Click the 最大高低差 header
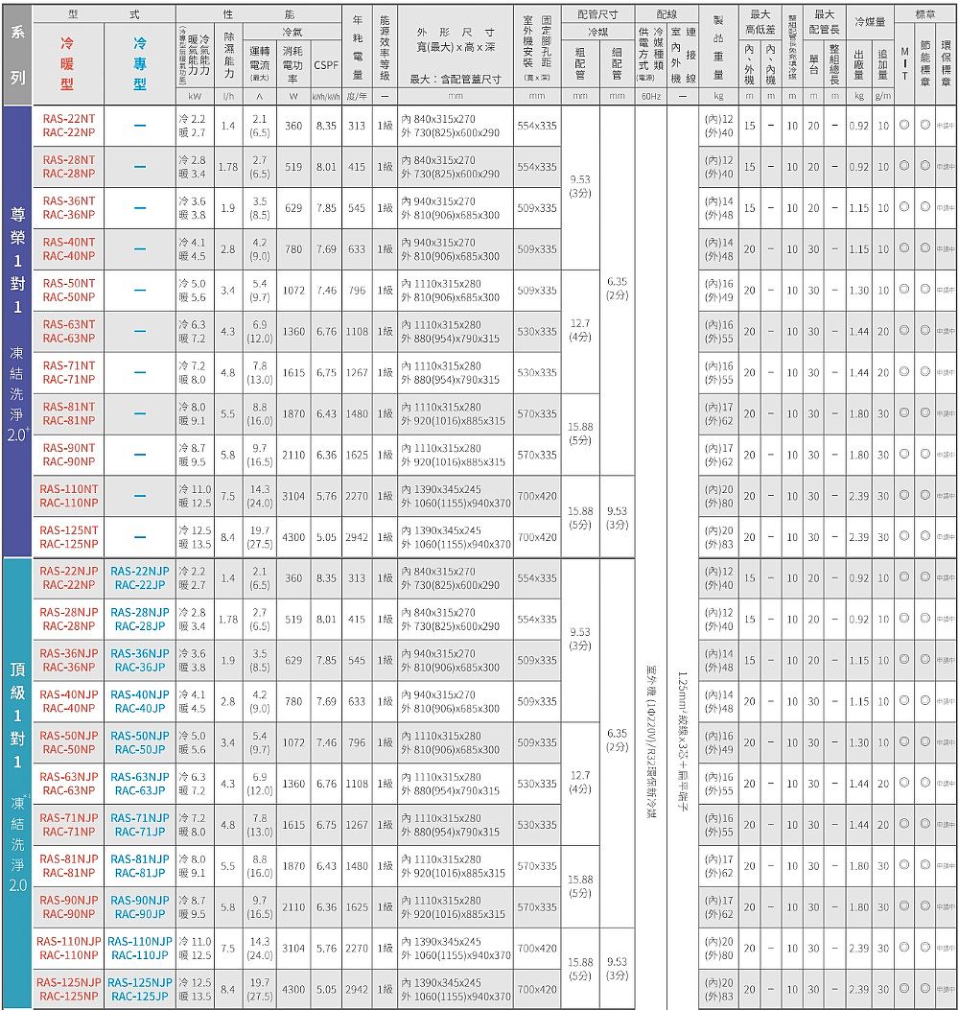Screen dimensions: 959x1010 pos(760,22)
